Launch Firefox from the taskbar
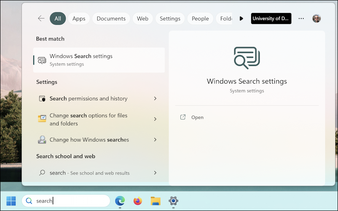This screenshot has width=338, height=211. point(138,201)
